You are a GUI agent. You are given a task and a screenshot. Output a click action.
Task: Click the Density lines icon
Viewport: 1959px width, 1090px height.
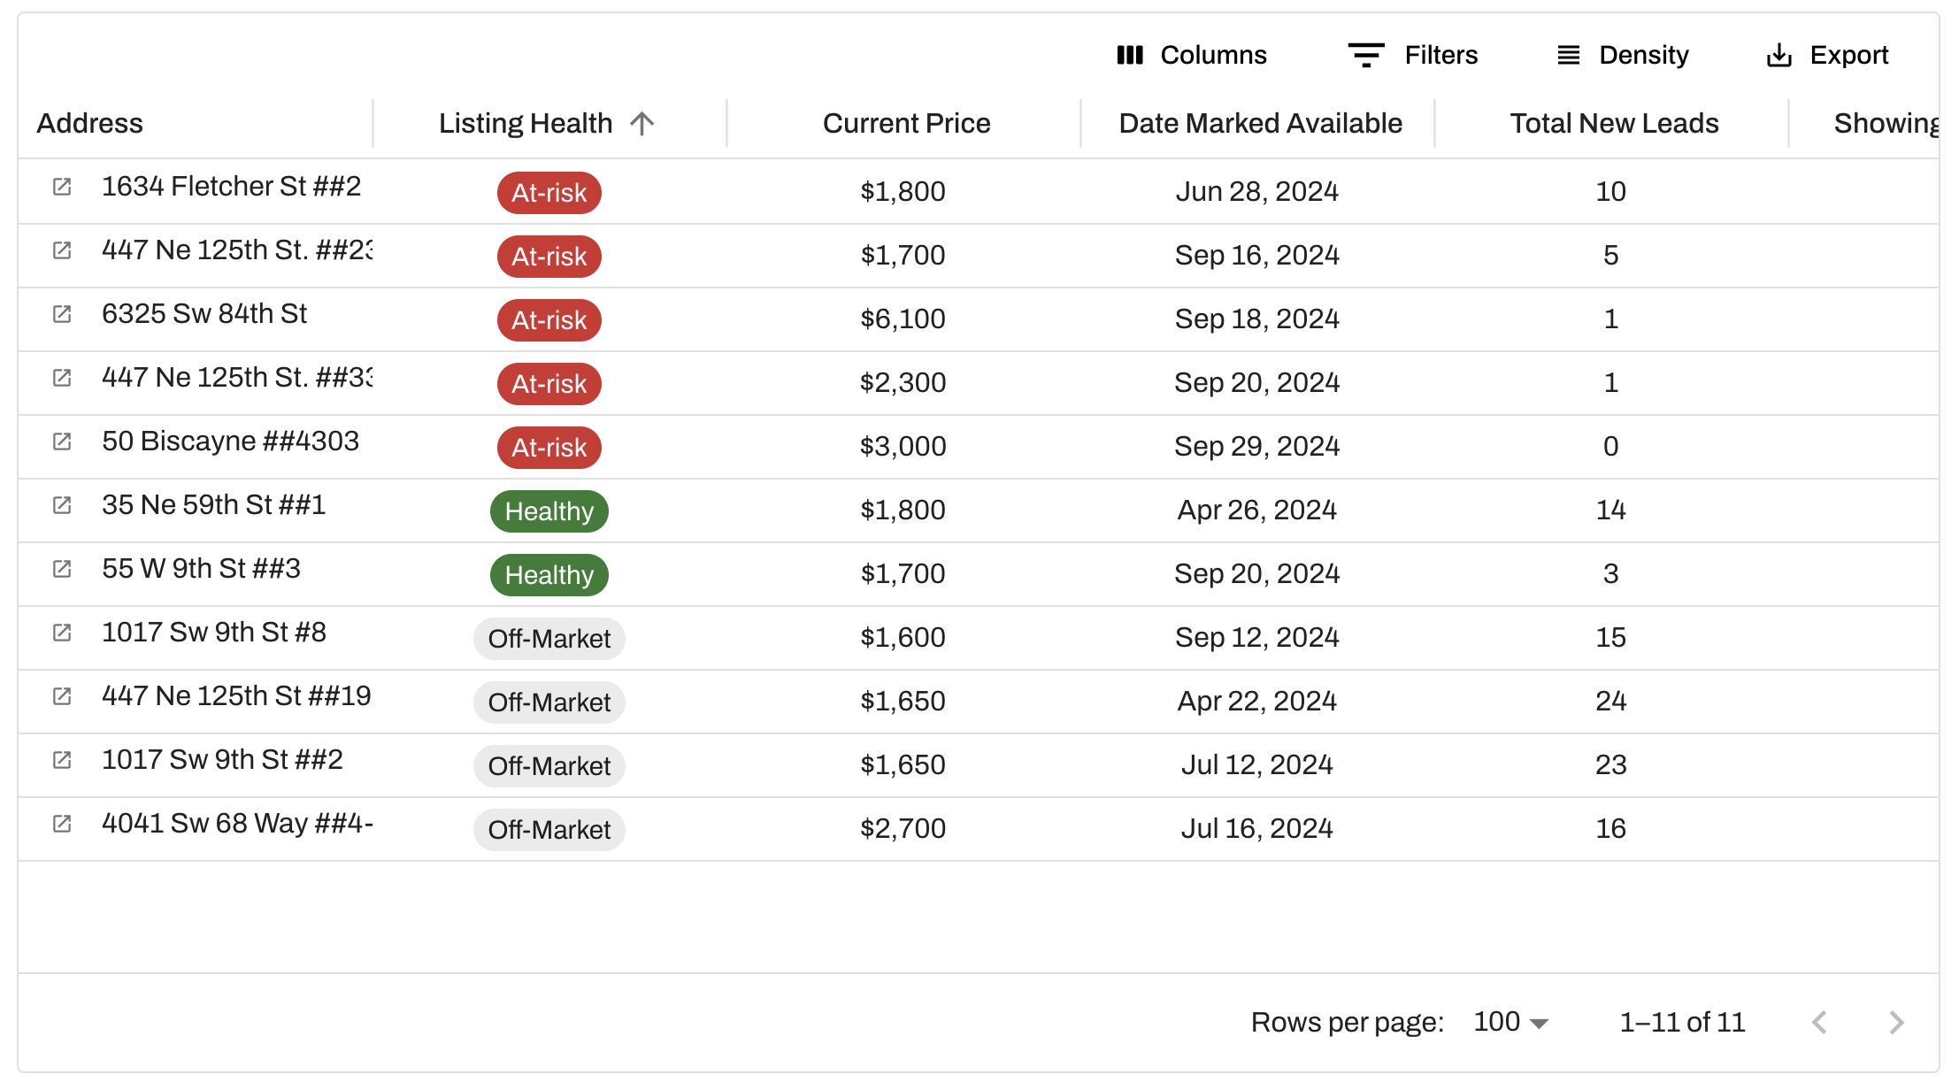(x=1568, y=55)
